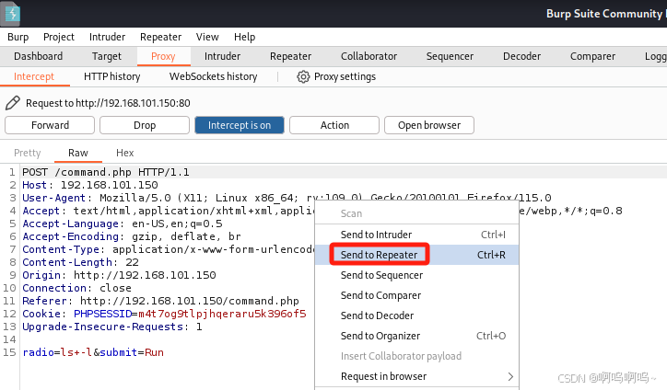The height and width of the screenshot is (390, 667).
Task: Open the Repeater menu in menu bar
Action: click(161, 37)
